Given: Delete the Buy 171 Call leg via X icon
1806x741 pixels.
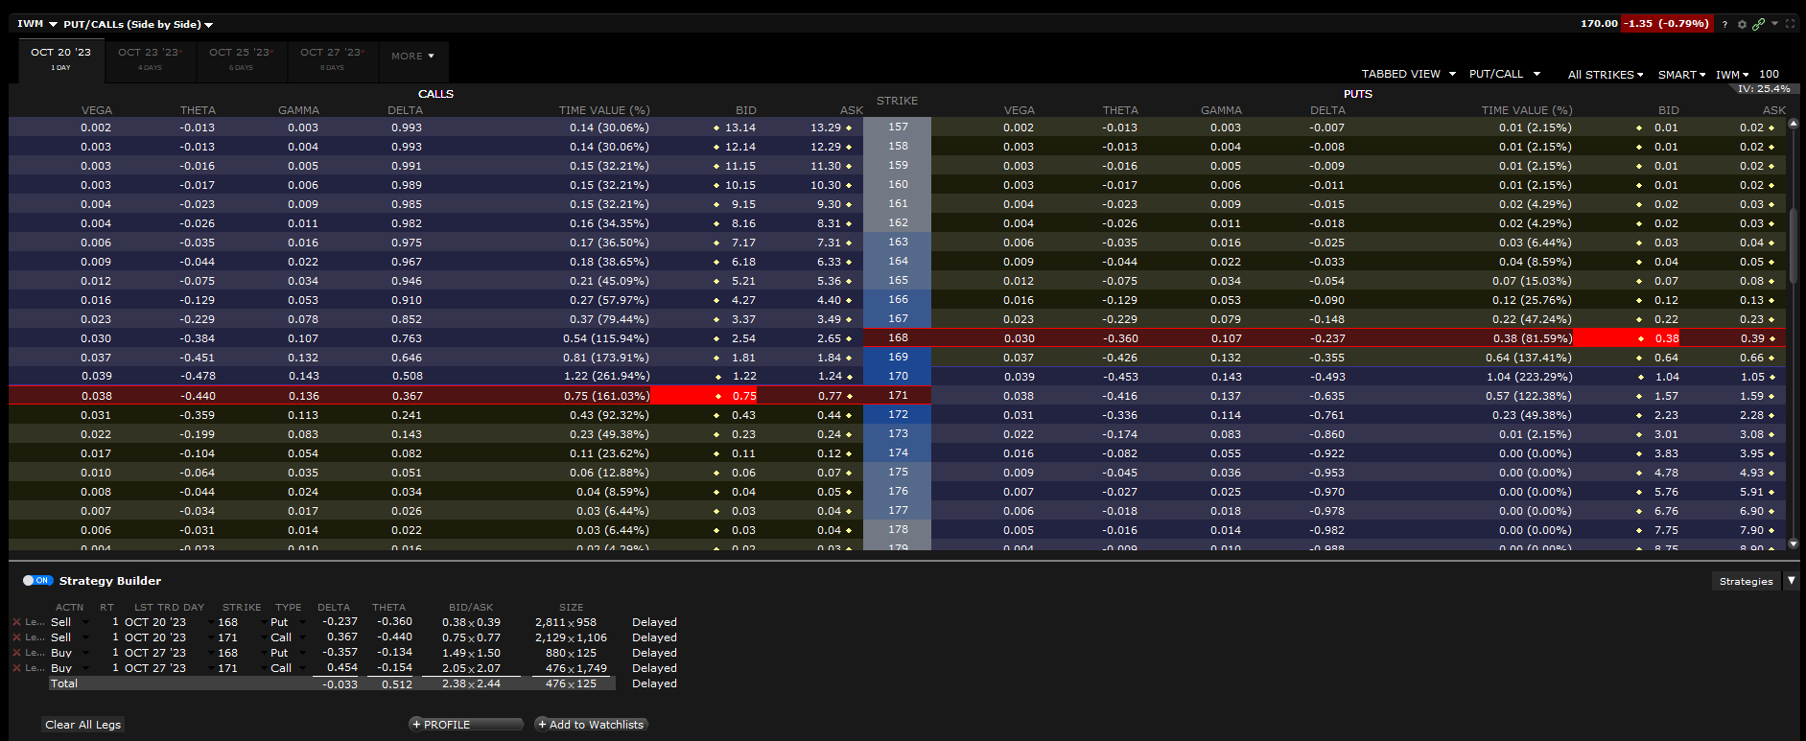Looking at the screenshot, I should 16,668.
